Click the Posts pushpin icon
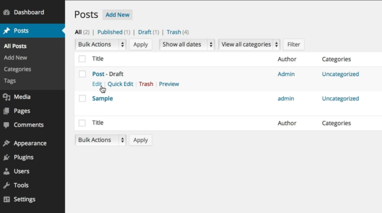 coord(6,31)
